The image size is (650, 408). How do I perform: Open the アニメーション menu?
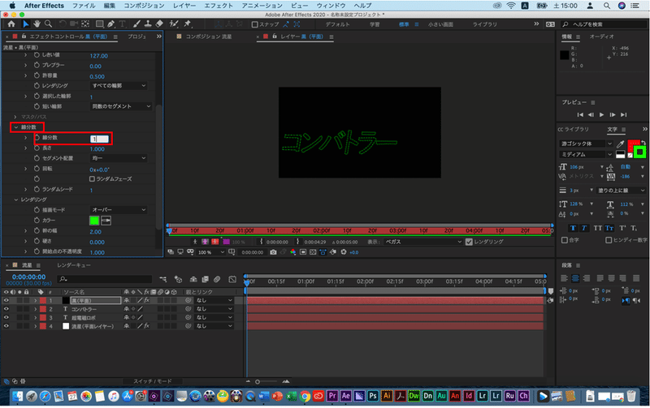coord(262,6)
